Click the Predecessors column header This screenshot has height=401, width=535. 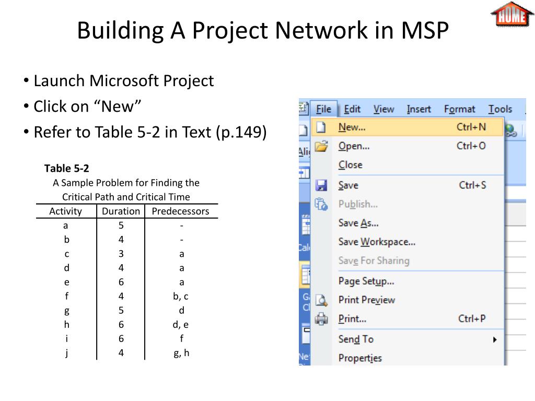(180, 211)
